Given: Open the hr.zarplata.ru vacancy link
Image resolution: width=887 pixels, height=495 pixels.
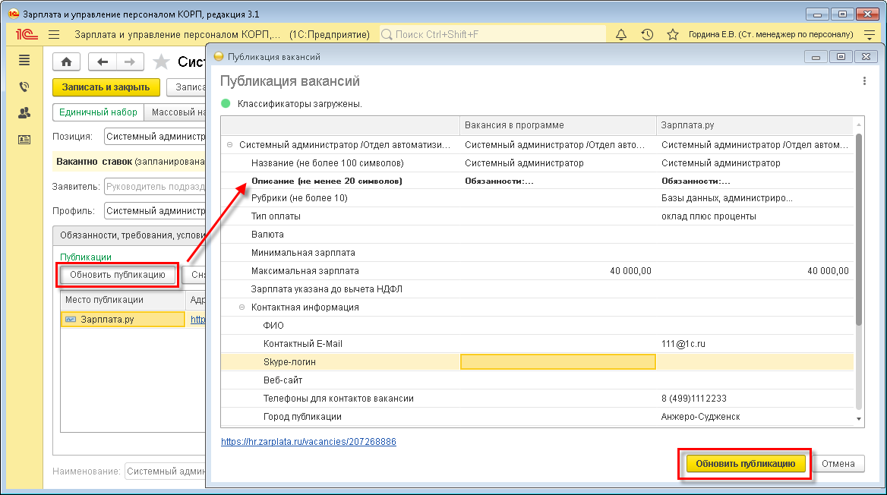Looking at the screenshot, I should [308, 442].
